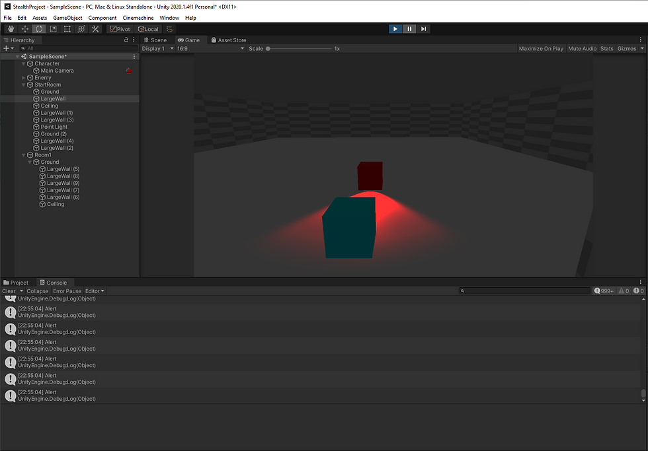Open the Console panel options menu
This screenshot has width=648, height=451.
641,282
